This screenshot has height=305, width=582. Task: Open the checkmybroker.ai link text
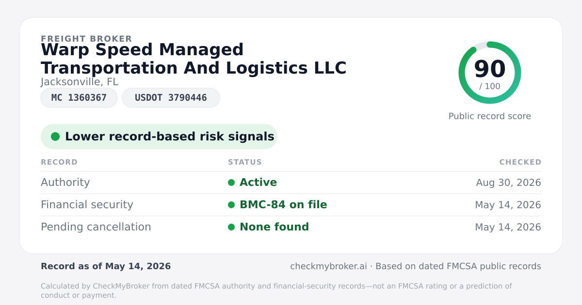pyautogui.click(x=328, y=266)
